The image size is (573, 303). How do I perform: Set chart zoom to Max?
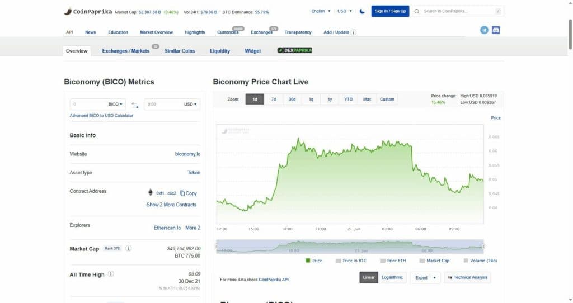(x=367, y=100)
